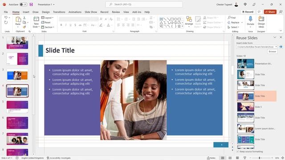The height and width of the screenshot is (160, 285).
Task: Open the Reuse Slides pane options chevron
Action: click(275, 37)
